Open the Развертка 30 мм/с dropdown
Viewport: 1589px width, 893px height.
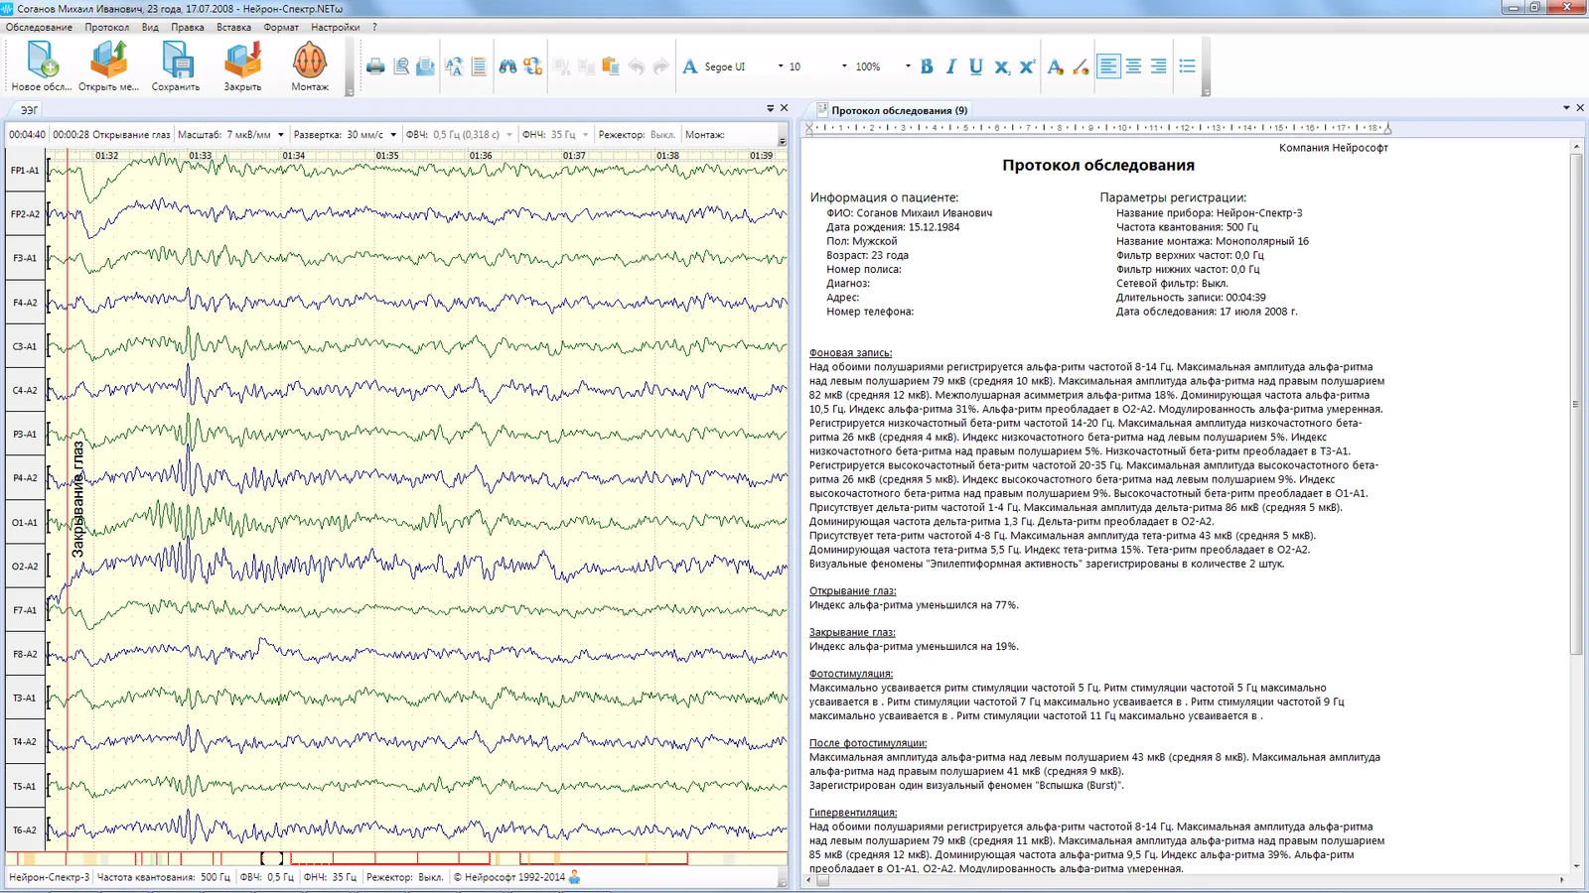click(393, 135)
